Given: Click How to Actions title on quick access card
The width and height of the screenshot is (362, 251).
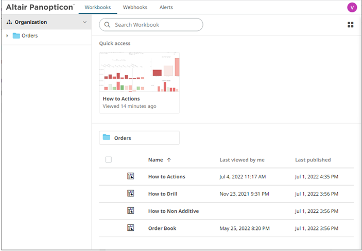Looking at the screenshot, I should point(121,98).
